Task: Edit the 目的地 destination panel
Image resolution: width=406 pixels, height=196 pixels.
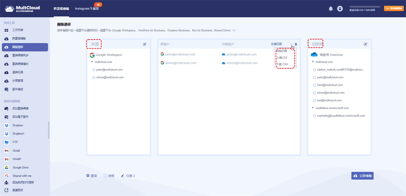Action: pyautogui.click(x=365, y=44)
